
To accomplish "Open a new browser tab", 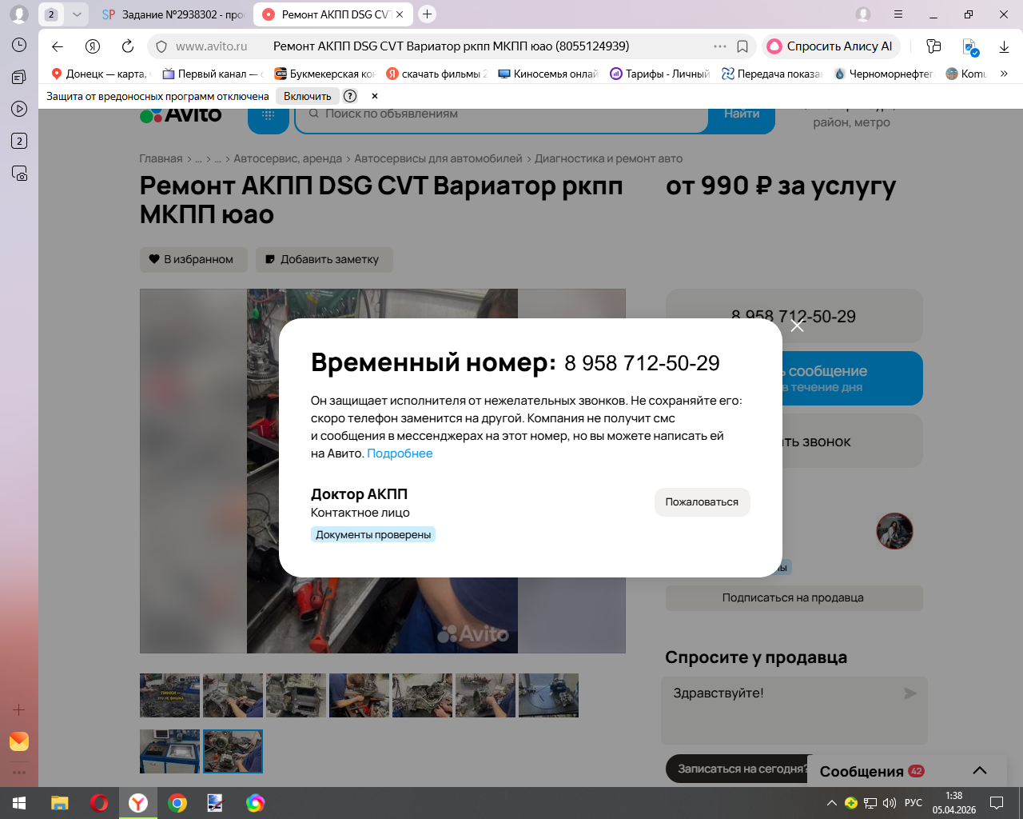I will coord(428,14).
